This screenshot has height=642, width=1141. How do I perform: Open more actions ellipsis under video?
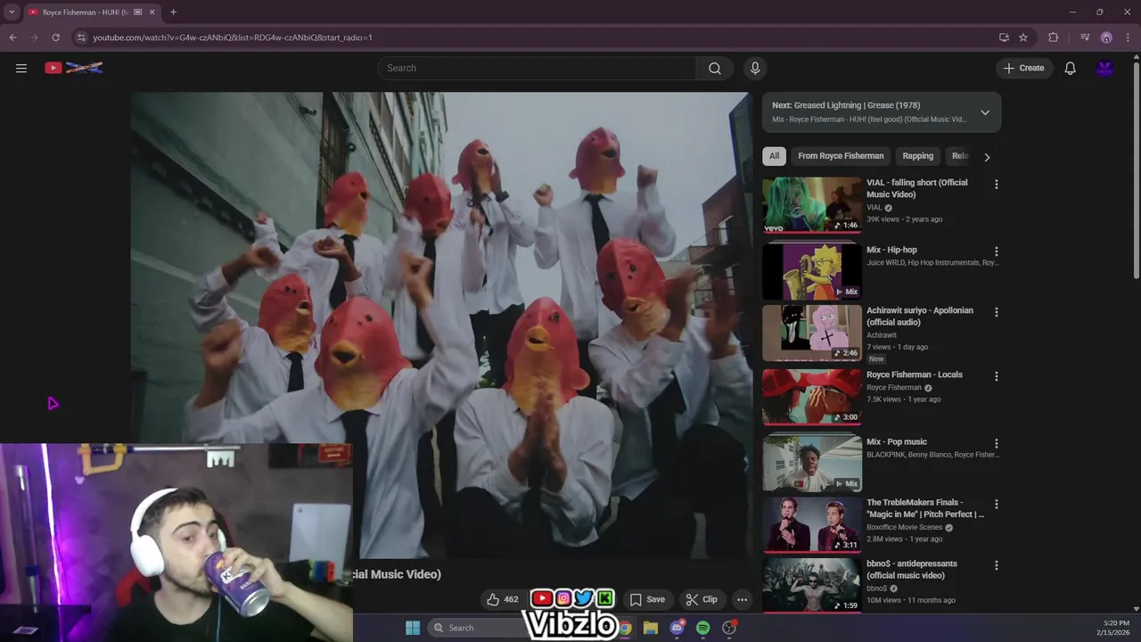point(742,599)
